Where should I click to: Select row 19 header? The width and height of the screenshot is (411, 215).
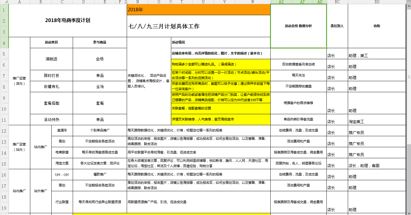[x=4, y=208]
